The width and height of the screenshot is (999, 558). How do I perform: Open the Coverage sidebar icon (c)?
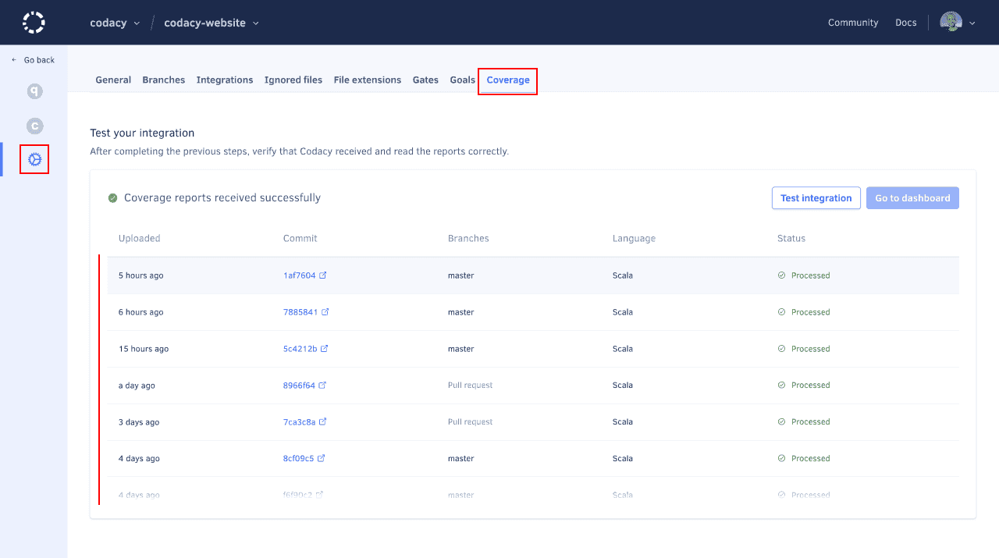click(34, 126)
